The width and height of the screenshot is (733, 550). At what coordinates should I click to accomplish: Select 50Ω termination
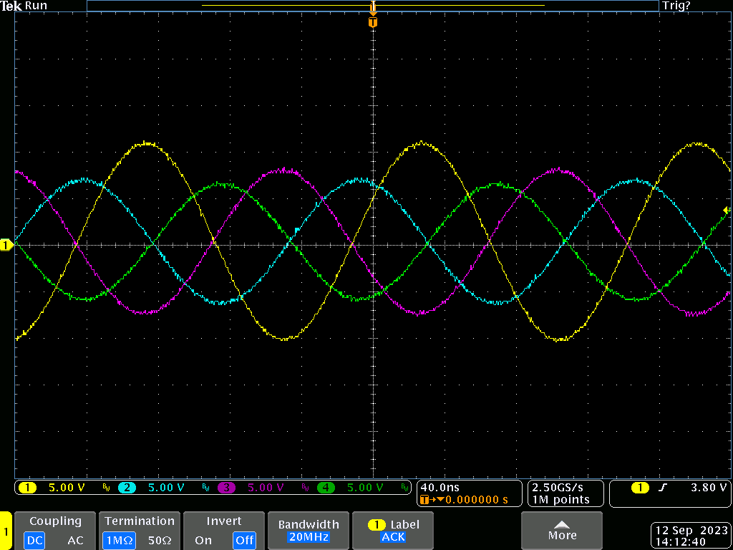159,540
